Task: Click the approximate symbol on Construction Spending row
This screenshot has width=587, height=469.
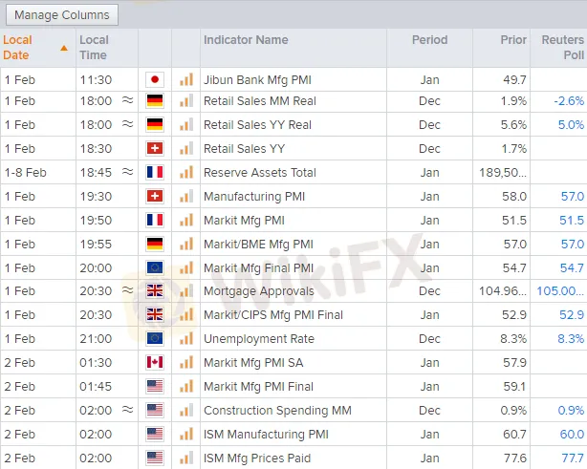Action: tap(127, 410)
